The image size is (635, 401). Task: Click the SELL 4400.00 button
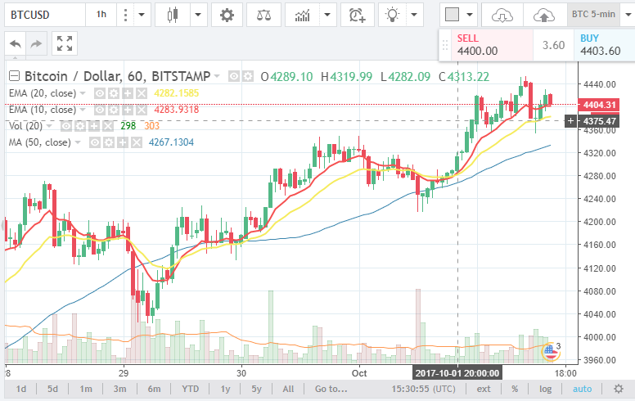click(x=491, y=45)
